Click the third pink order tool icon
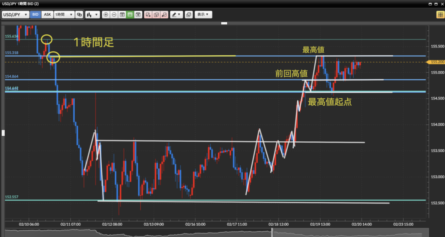 point(164,14)
